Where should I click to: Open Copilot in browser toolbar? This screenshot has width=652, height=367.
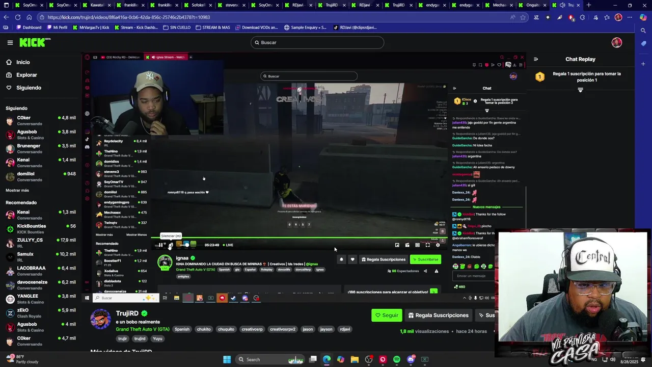tap(643, 17)
